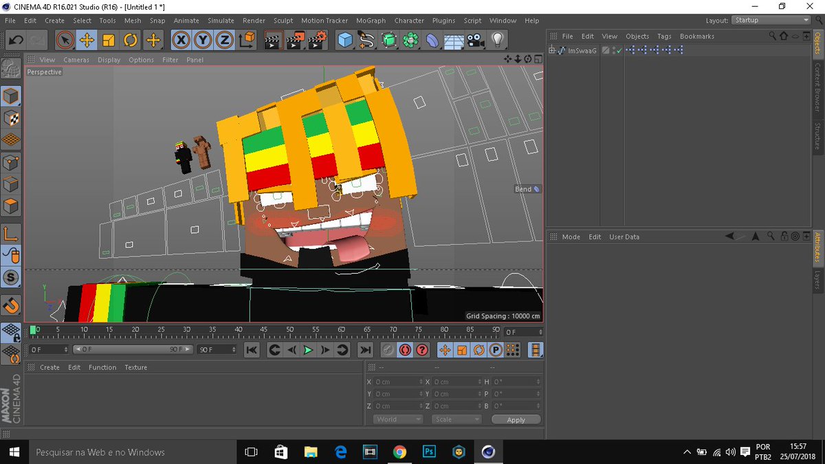
Task: Add a Camera object from toolbar
Action: point(474,40)
